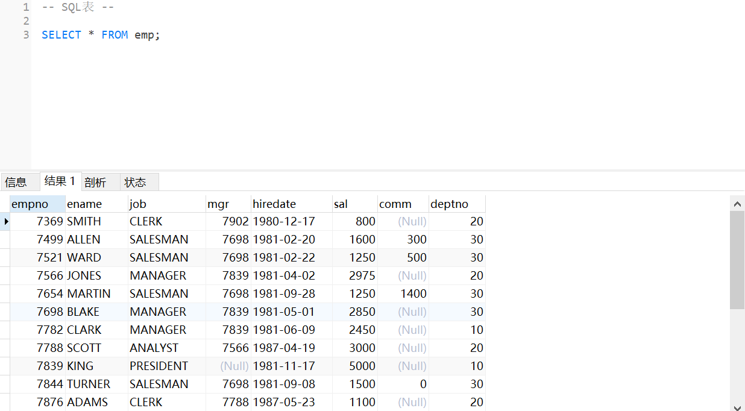745x411 pixels.
Task: Click the vertical scrollbar thumb
Action: pyautogui.click(x=737, y=260)
